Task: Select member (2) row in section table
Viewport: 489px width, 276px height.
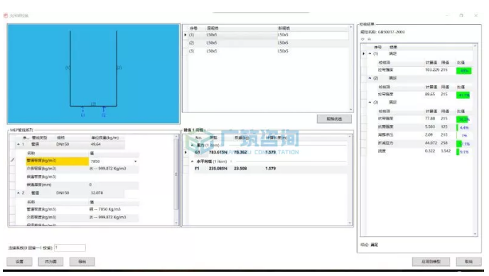Action: click(x=268, y=43)
